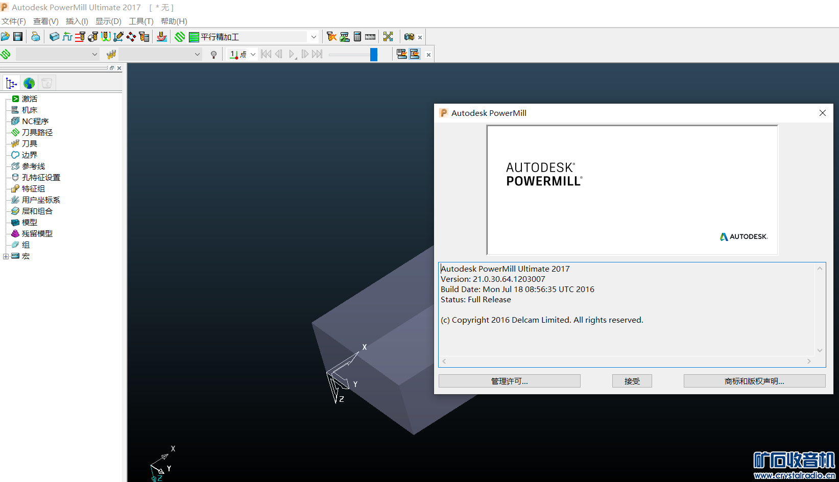839x482 pixels.
Task: Toggle the highlighted simulation display mode icon
Action: (x=415, y=55)
